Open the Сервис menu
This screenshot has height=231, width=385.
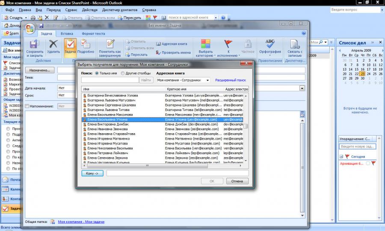71,10
